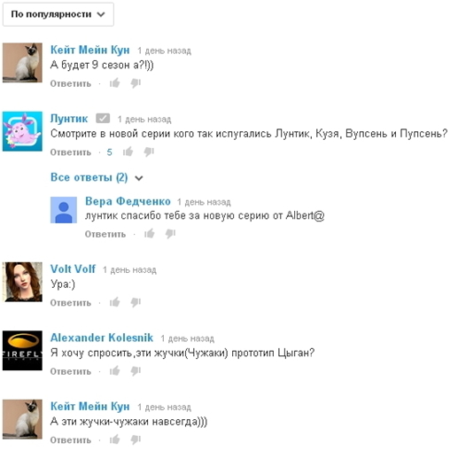The width and height of the screenshot is (450, 451).
Task: Open Вера Федченко's profile name link
Action: 128,201
